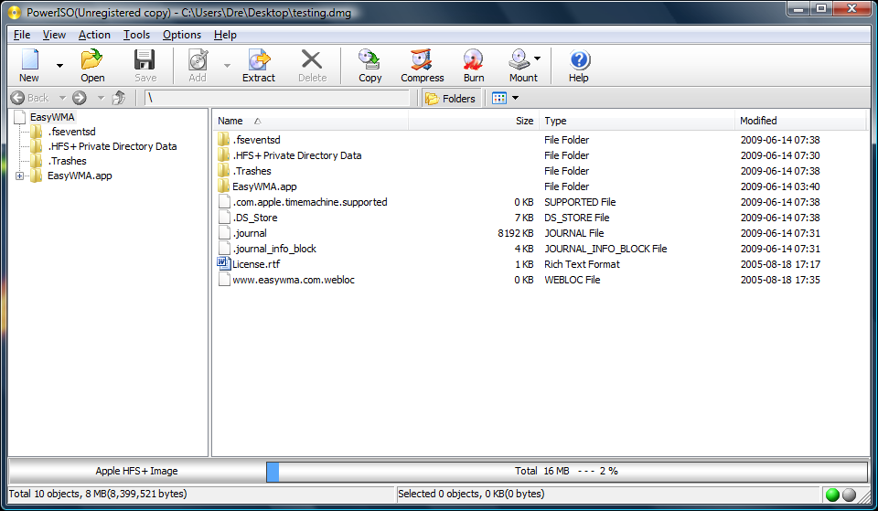Create a new image with New icon
This screenshot has width=878, height=511.
[x=29, y=60]
